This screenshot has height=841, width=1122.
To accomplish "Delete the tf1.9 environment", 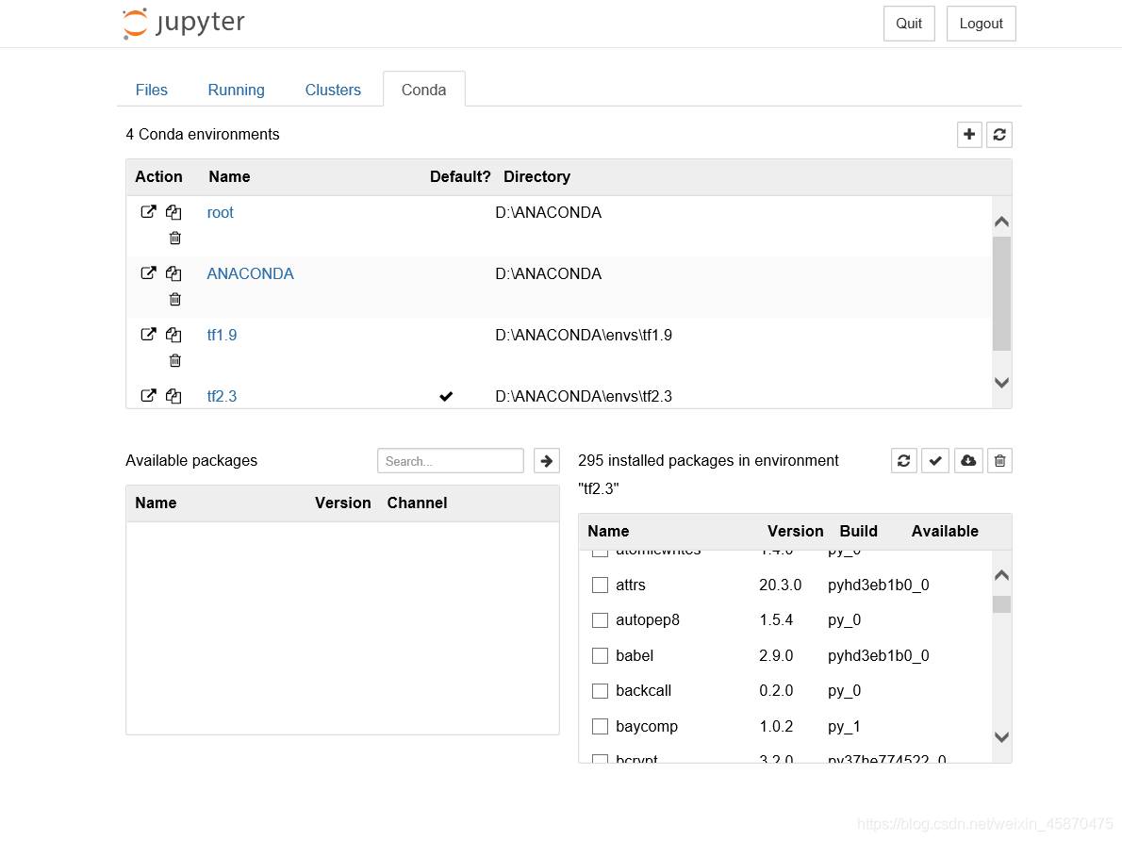I will coord(174,360).
